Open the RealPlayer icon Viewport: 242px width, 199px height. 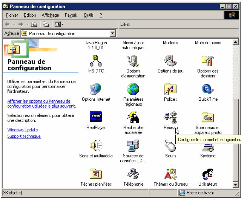pyautogui.click(x=96, y=117)
